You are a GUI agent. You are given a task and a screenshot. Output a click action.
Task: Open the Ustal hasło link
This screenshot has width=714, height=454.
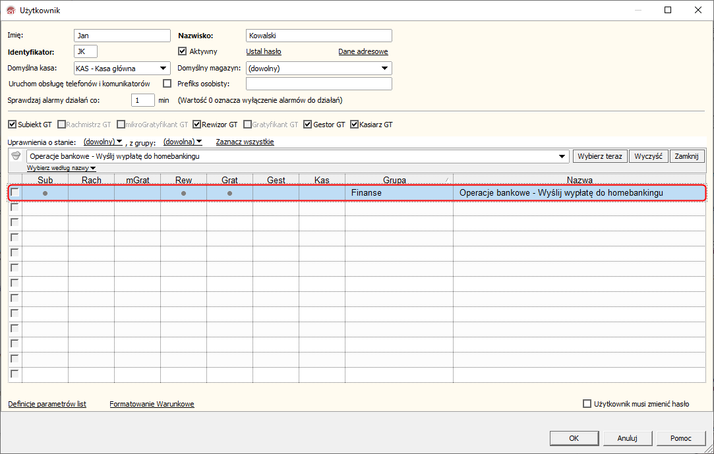click(x=264, y=51)
